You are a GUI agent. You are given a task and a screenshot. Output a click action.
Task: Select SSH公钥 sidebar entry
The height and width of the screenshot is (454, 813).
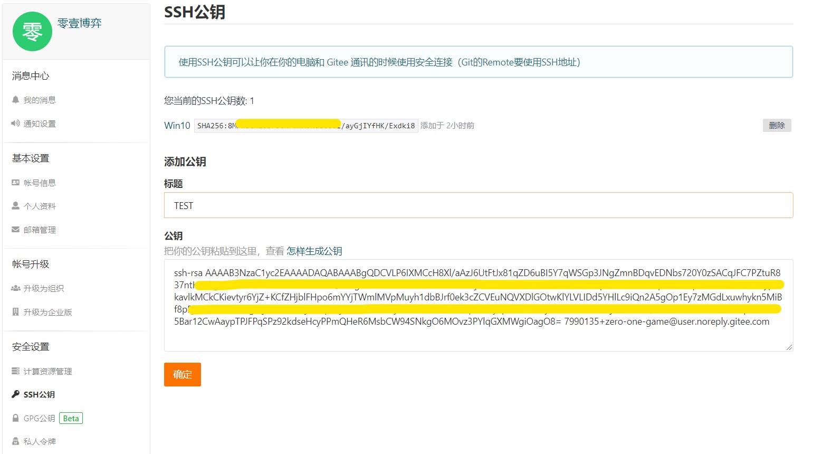[39, 394]
